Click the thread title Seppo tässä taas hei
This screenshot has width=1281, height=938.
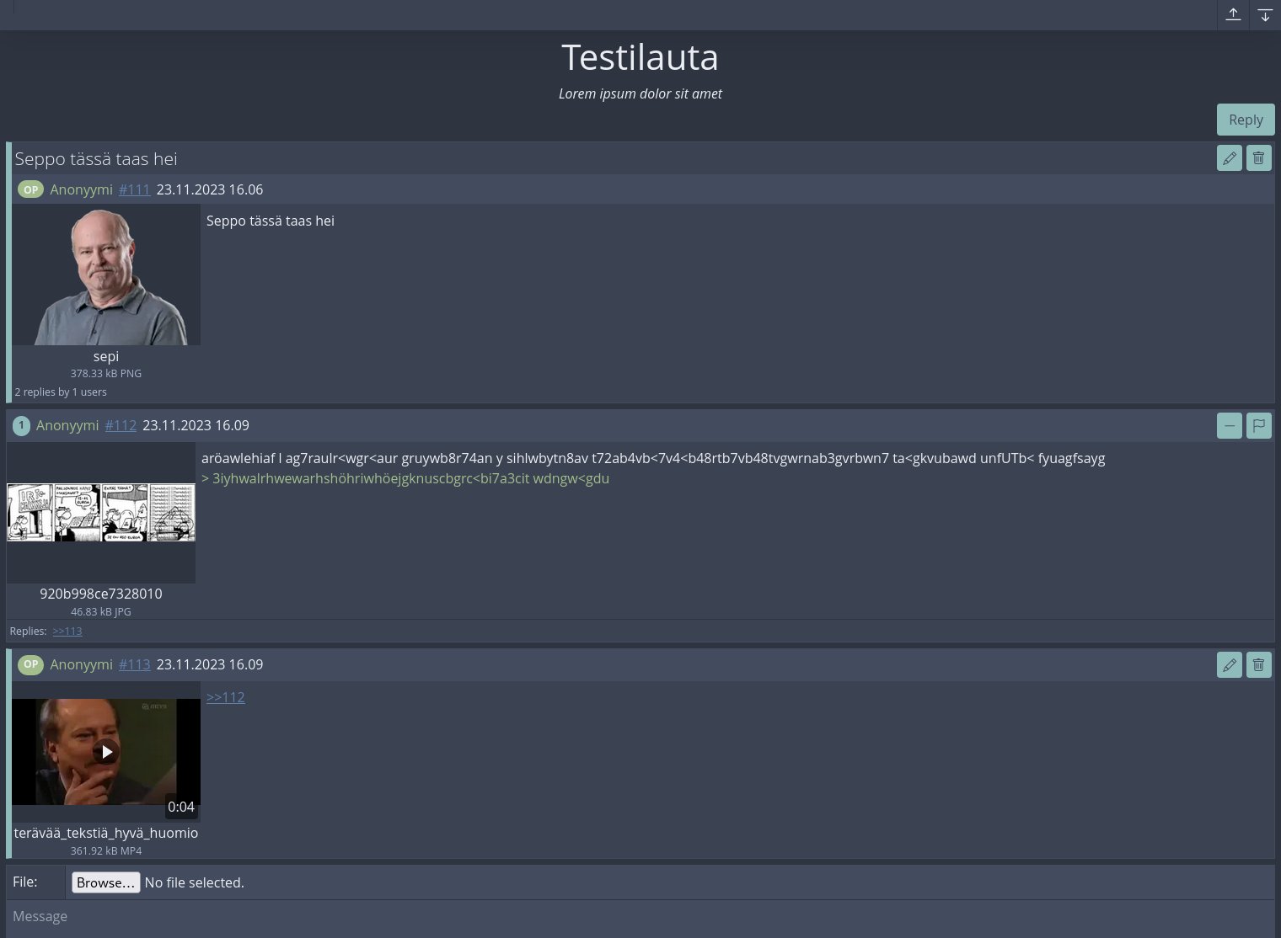(x=96, y=159)
